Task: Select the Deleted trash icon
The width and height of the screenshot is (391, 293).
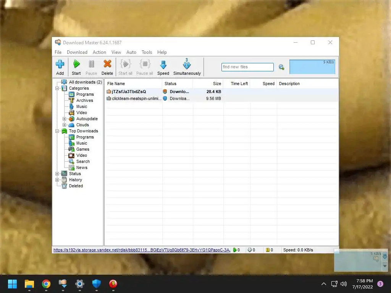Action: (64, 186)
